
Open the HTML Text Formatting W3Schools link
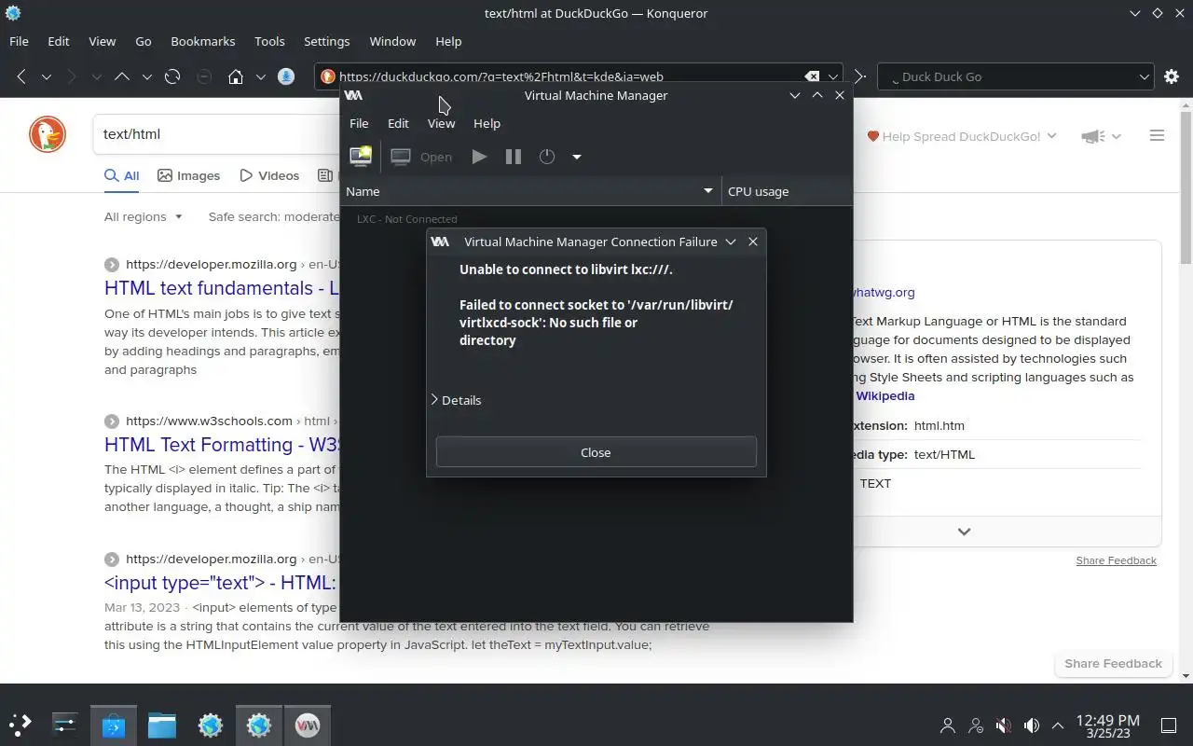tap(222, 445)
